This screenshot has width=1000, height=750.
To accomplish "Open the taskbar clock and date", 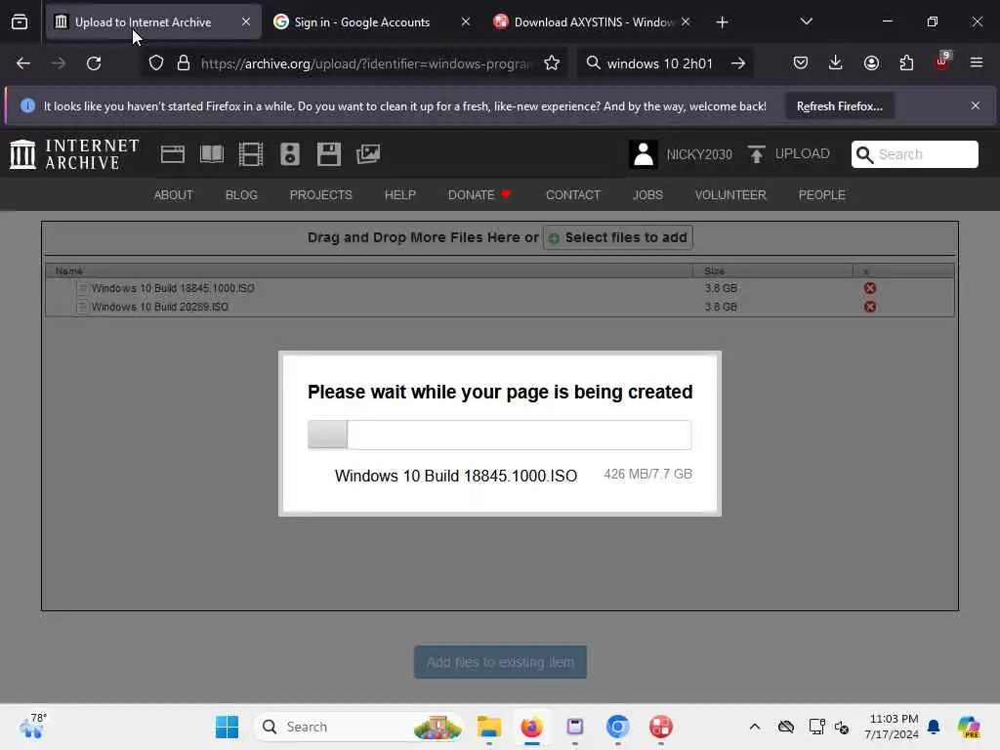I will pos(892,727).
